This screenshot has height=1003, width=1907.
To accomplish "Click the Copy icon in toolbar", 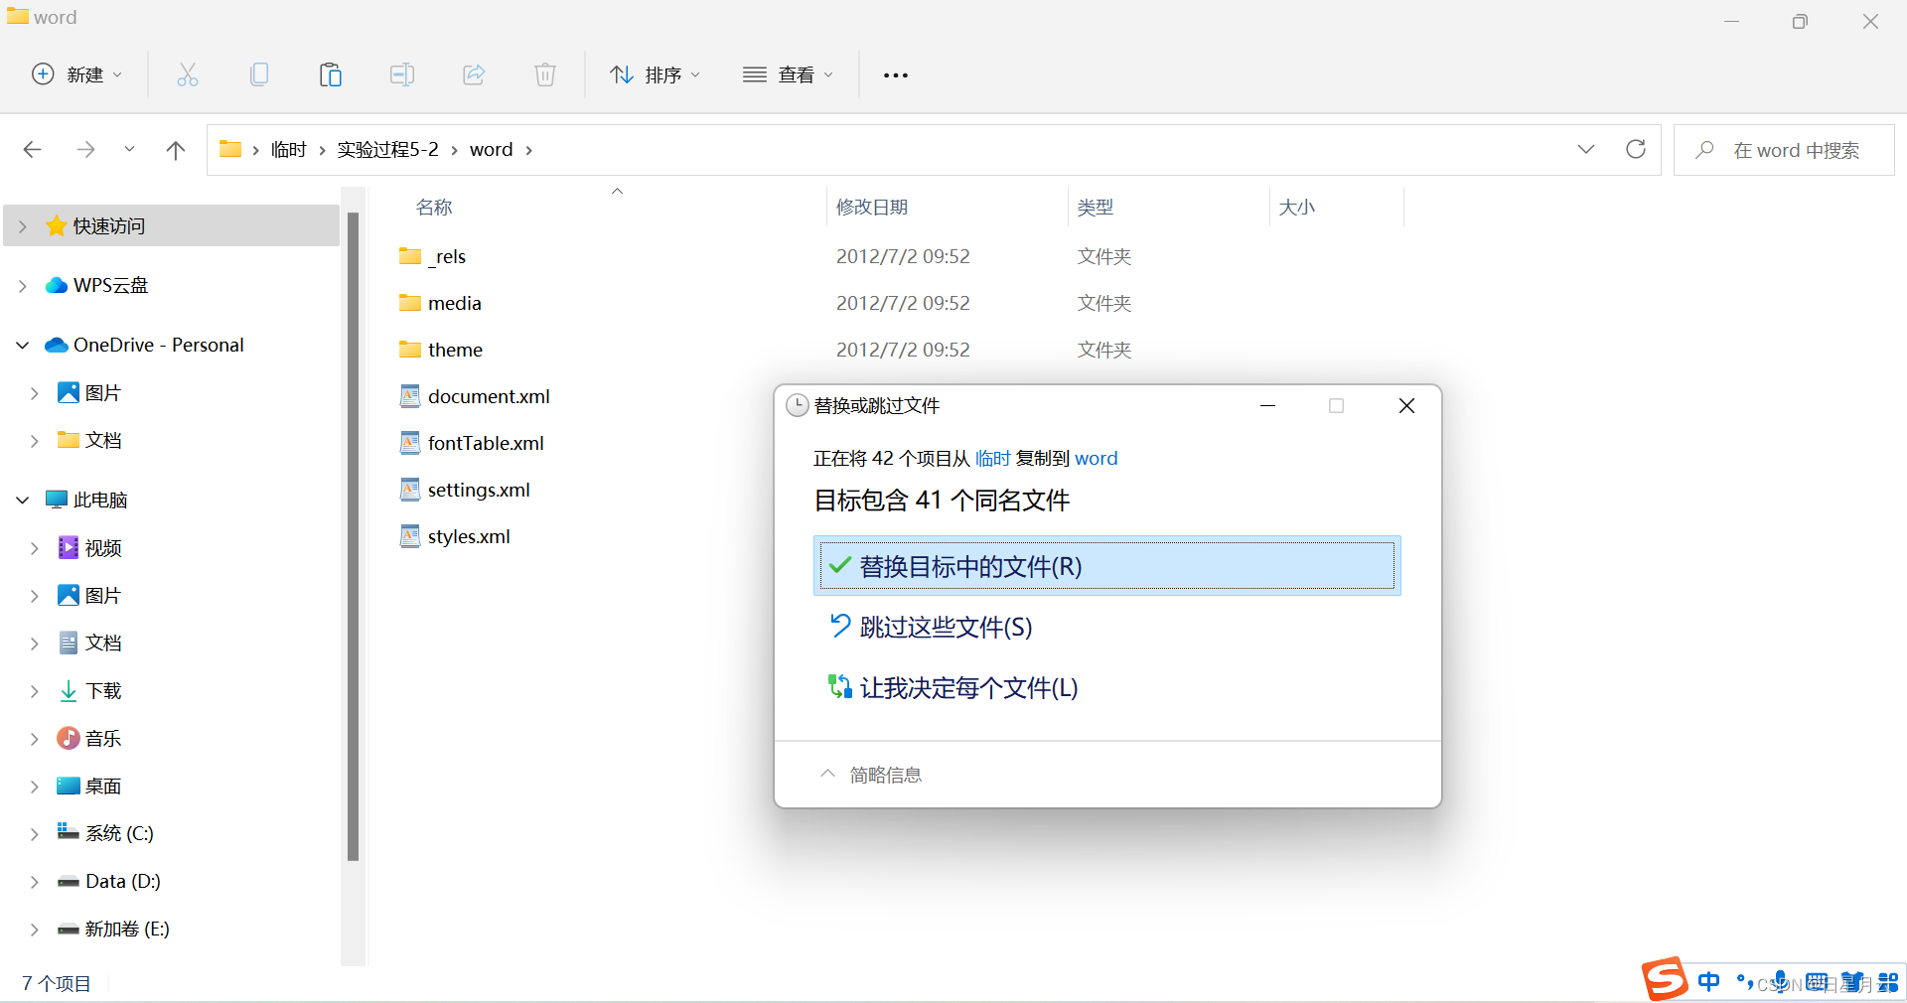I will pyautogui.click(x=259, y=74).
